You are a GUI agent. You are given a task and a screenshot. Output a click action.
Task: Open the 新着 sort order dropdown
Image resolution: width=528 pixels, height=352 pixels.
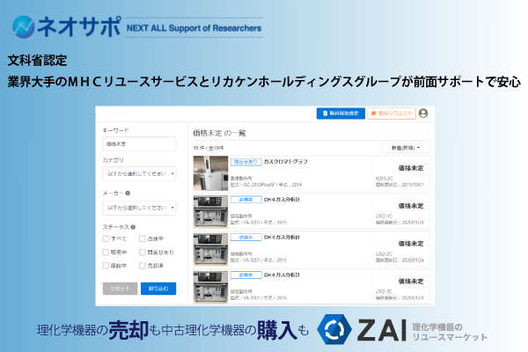[x=406, y=148]
